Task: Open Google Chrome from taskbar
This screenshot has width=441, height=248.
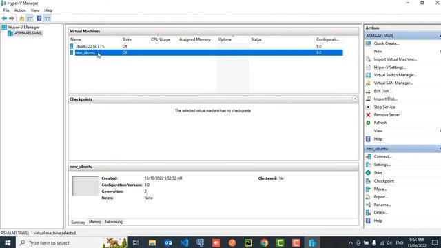Action: click(x=264, y=243)
